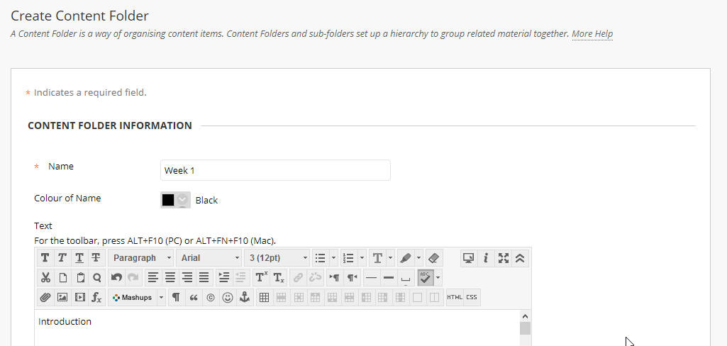Open spellcheck language dropdown arrow
This screenshot has width=727, height=346.
438,278
